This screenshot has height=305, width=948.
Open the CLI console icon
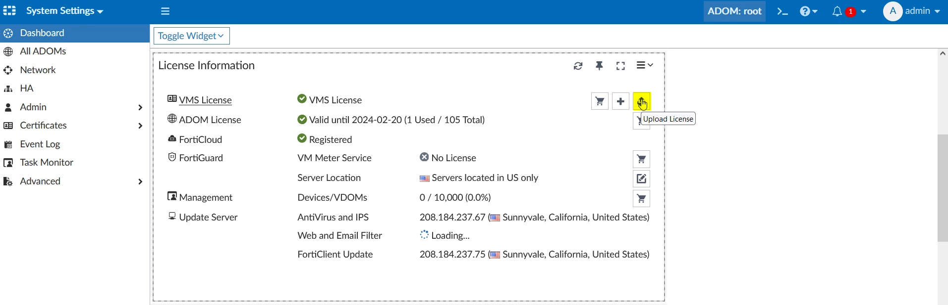pyautogui.click(x=782, y=11)
